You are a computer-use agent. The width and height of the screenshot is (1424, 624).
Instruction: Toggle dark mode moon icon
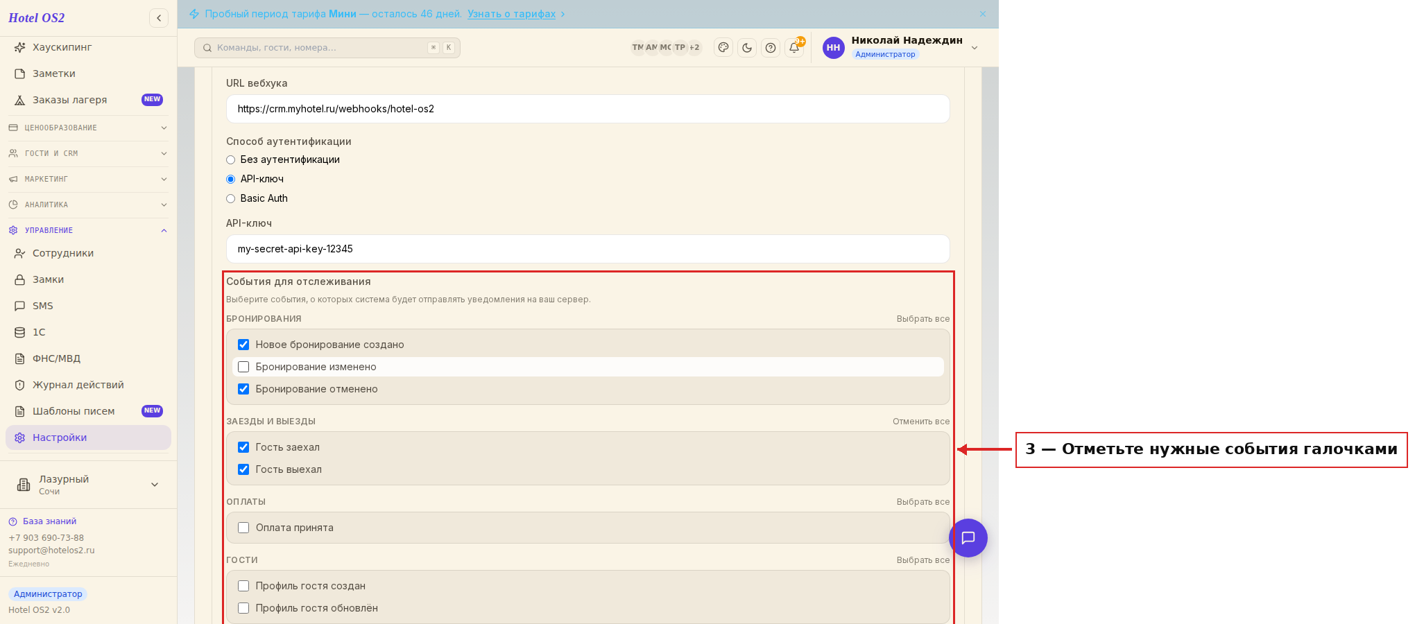(x=747, y=48)
